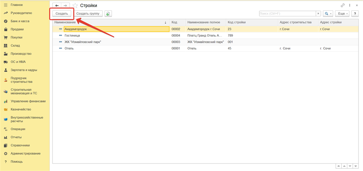
Task: Go to the Администрирование section
Action: click(x=25, y=153)
